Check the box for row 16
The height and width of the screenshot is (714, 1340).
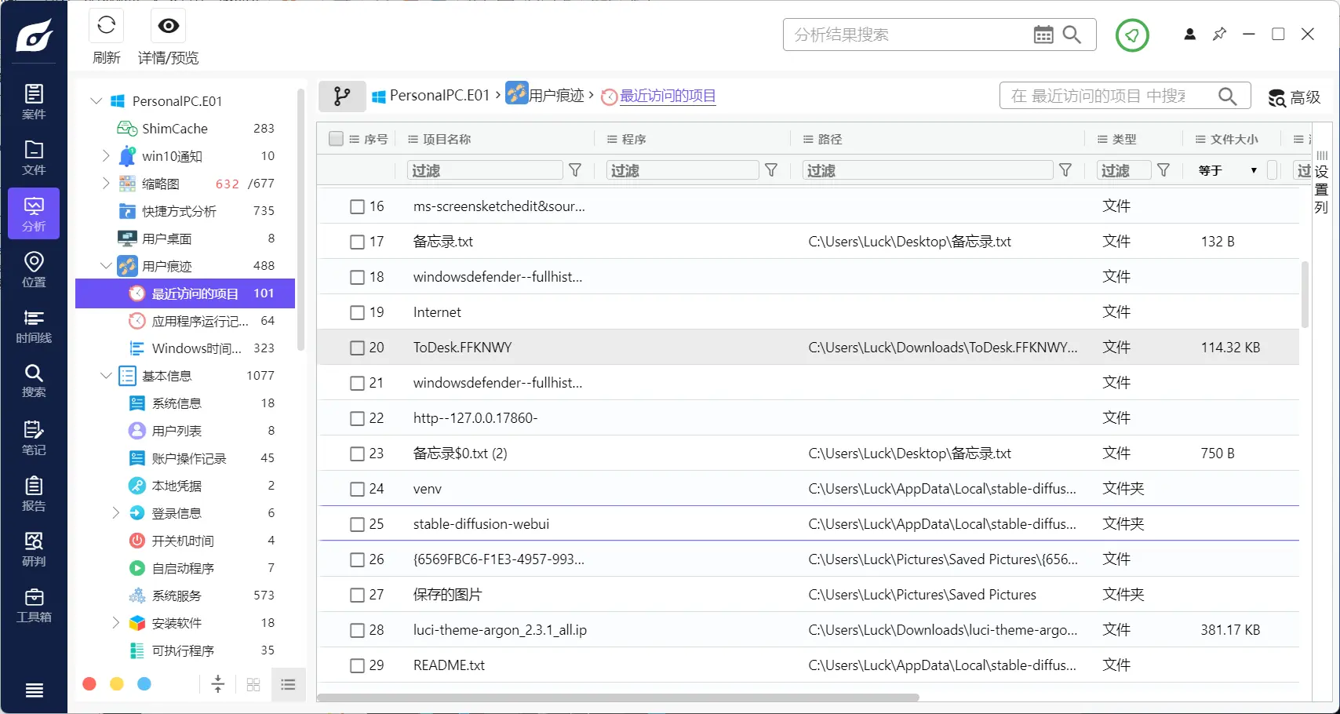[x=357, y=206]
